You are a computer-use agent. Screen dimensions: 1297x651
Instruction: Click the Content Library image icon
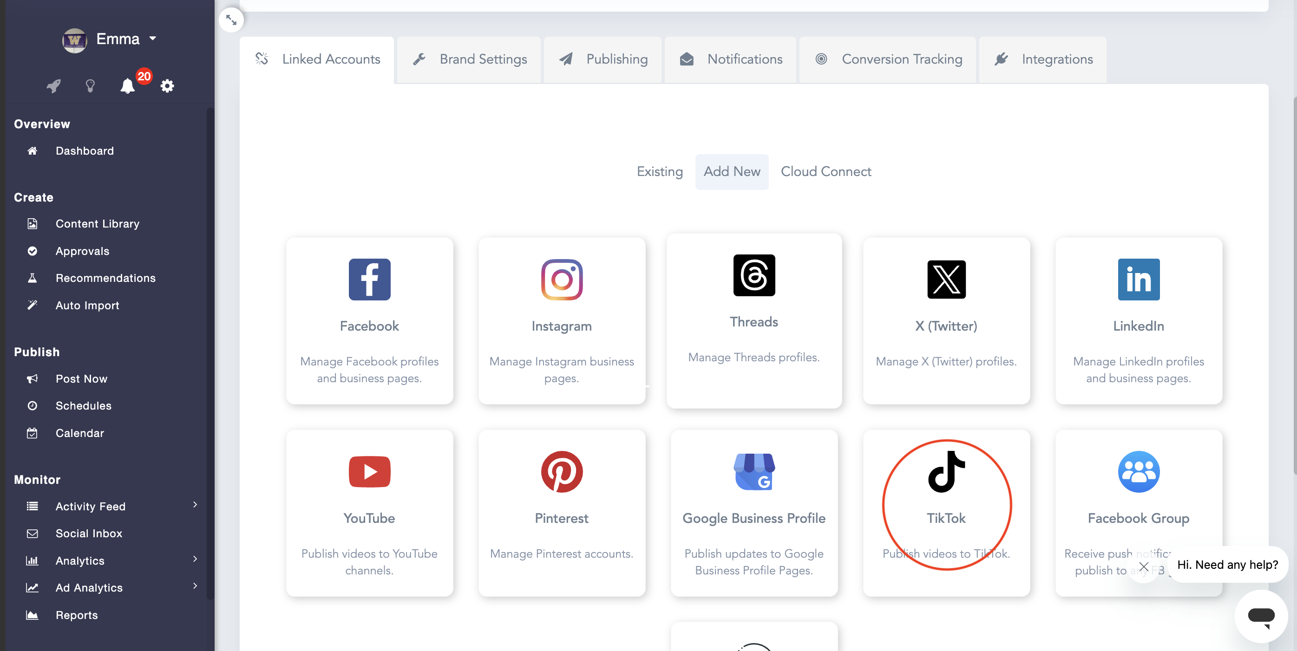(x=32, y=224)
